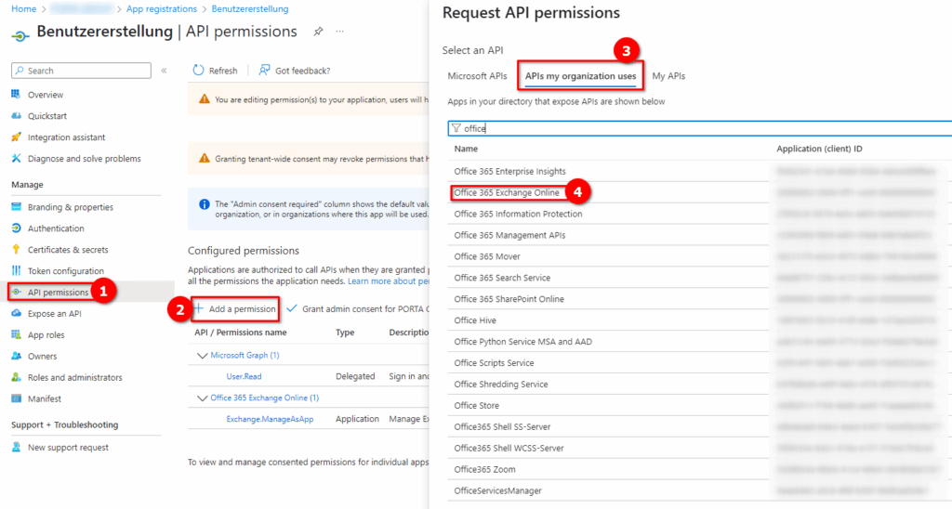Click the App registrations breadcrumb link
The image size is (952, 509).
tap(162, 9)
